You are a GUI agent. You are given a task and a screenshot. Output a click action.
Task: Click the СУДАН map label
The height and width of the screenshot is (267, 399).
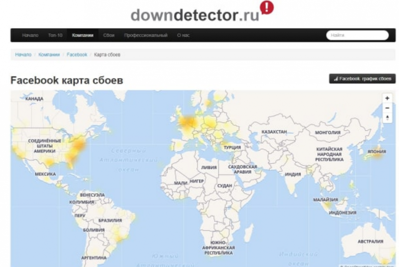click(x=224, y=186)
